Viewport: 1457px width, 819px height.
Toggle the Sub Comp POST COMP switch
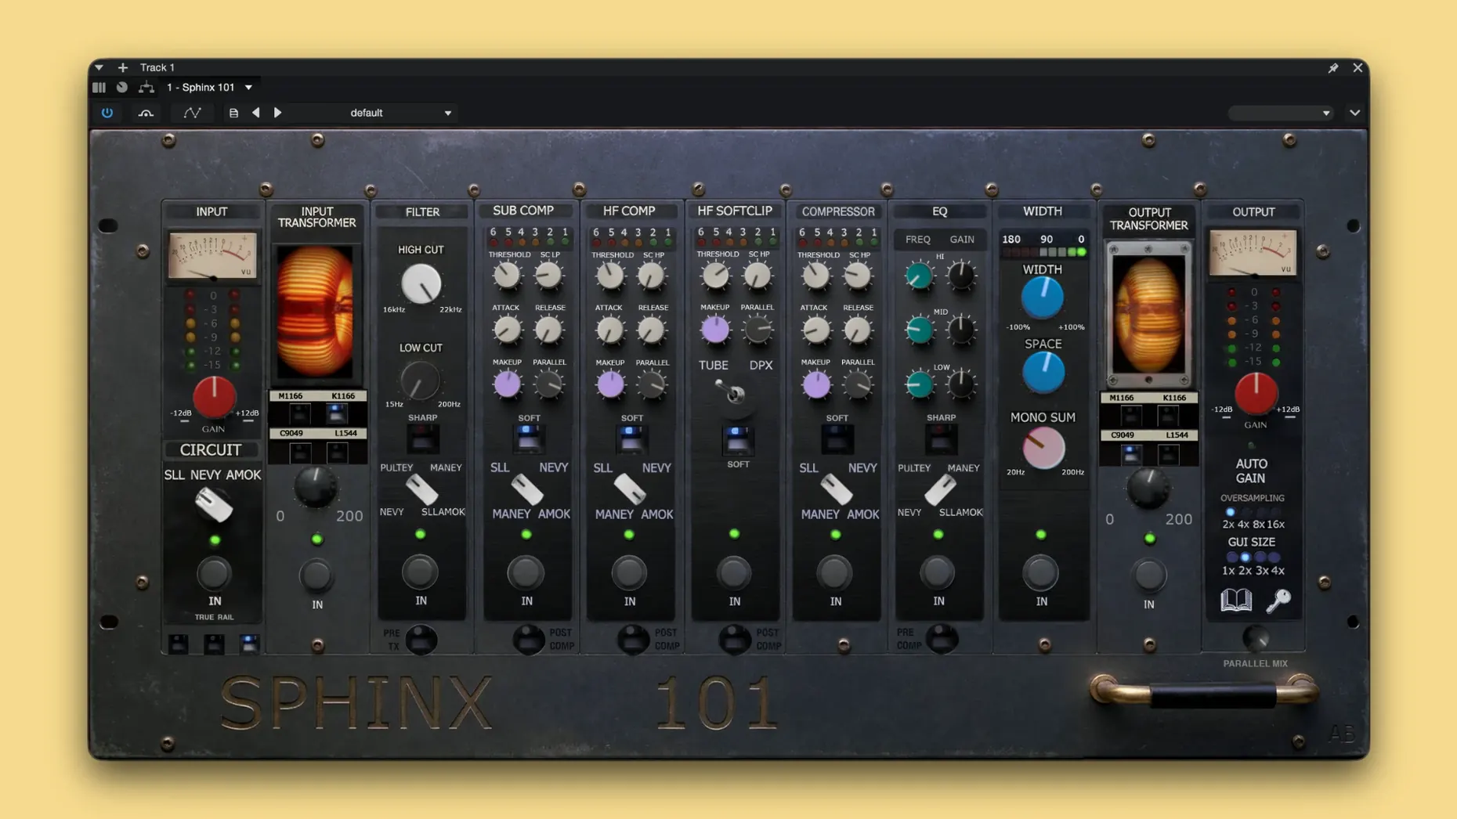click(x=529, y=639)
